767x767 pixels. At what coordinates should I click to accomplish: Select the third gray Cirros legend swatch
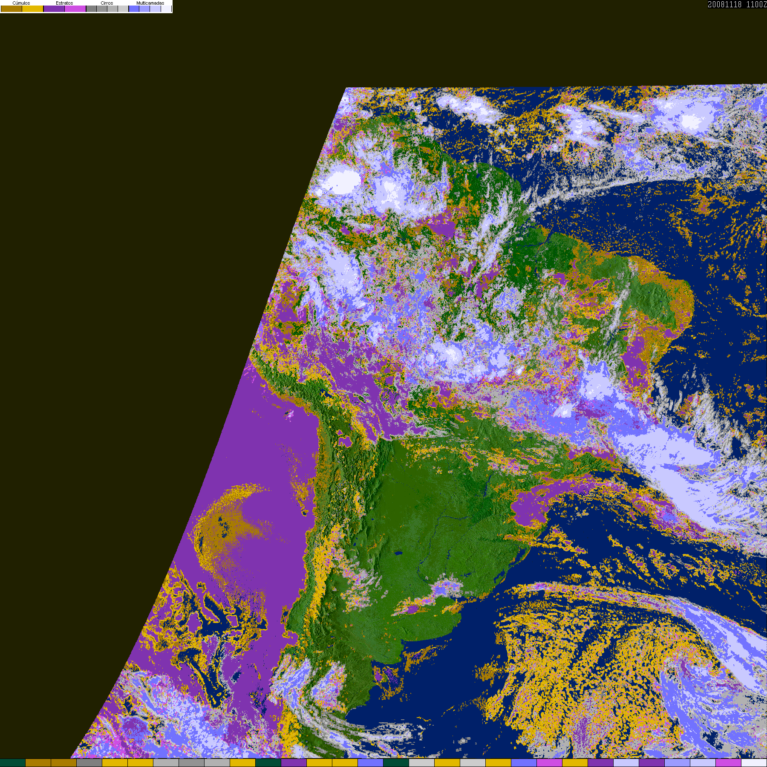(113, 9)
